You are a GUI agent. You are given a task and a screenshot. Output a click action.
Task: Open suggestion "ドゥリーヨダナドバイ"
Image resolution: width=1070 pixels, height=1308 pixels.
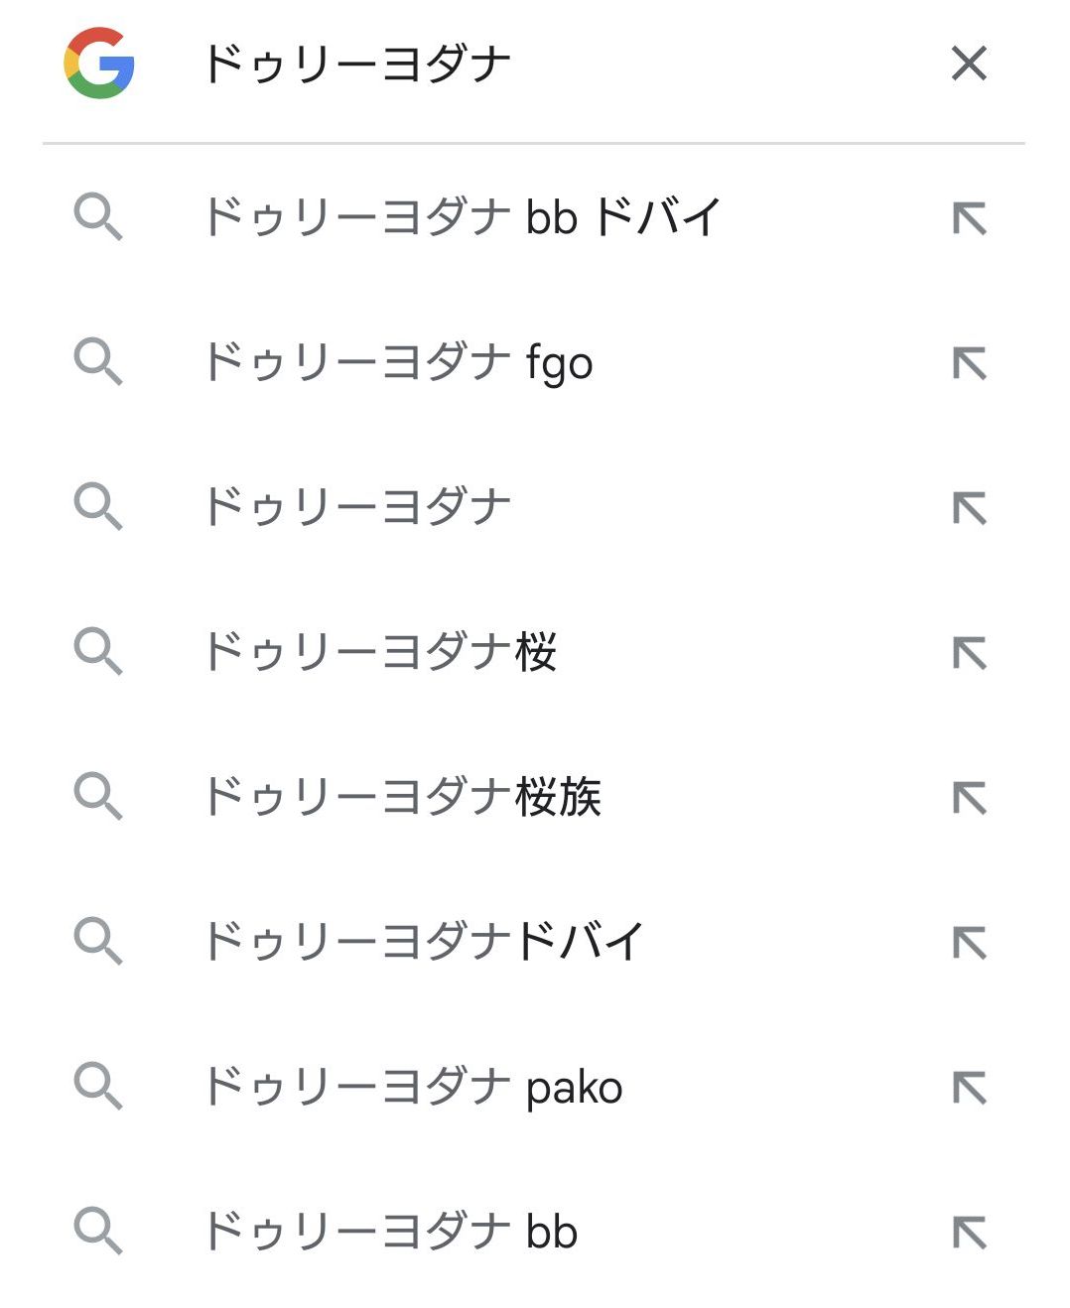point(424,942)
